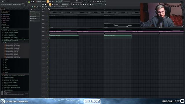
Task: Click the first view shortcut icon in the second toolbar row
Action: [71, 4]
